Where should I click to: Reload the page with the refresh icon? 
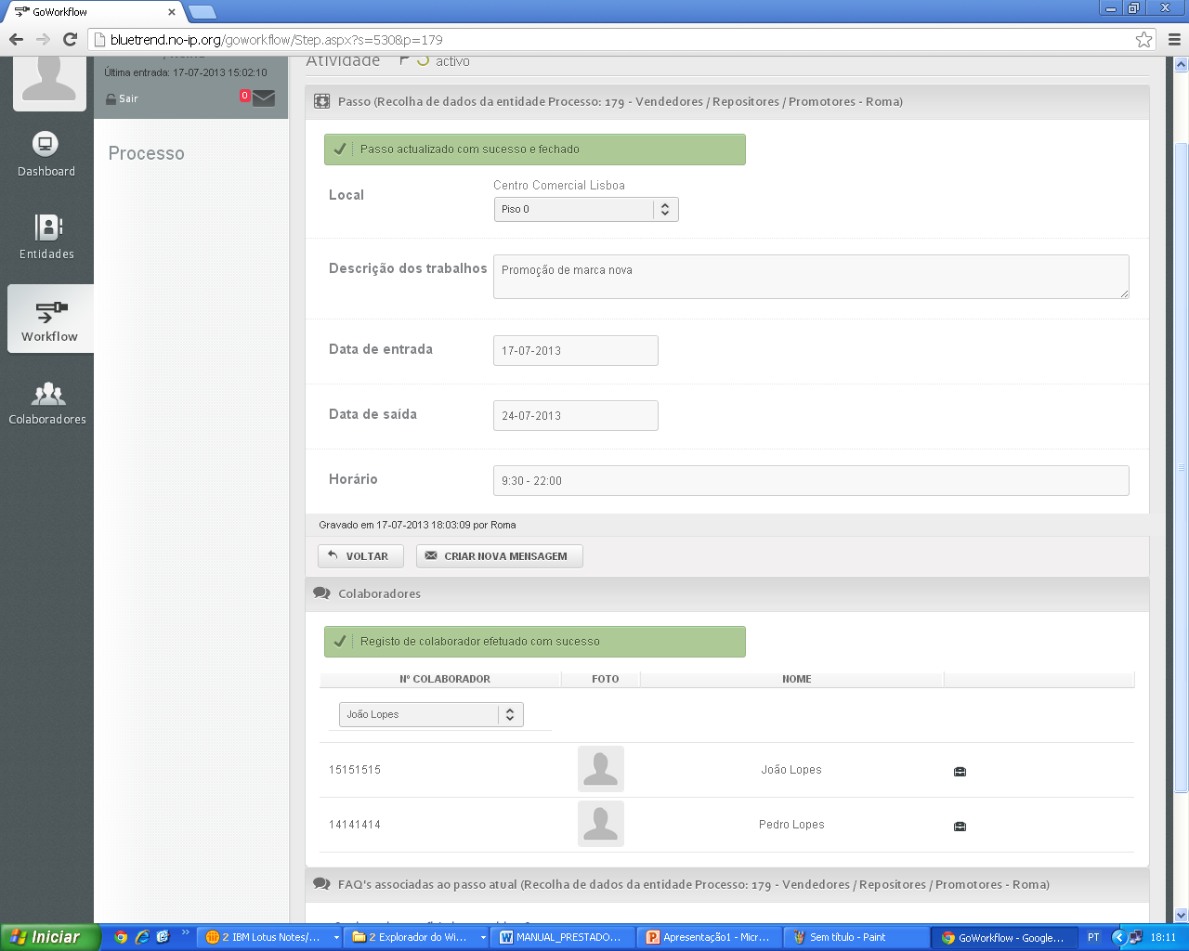click(70, 39)
